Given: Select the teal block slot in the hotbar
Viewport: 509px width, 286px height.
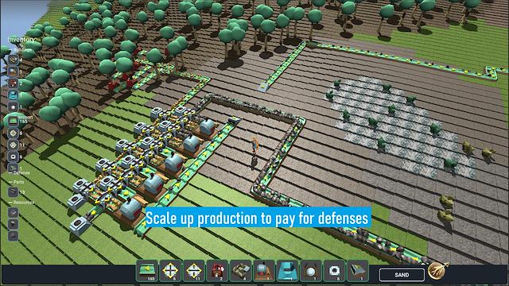Looking at the screenshot, I should pos(288,270).
